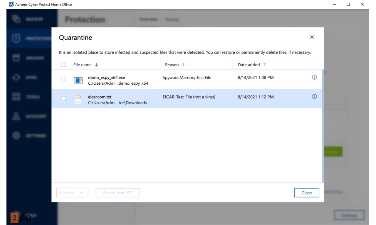Click the Settings button behind dialog

click(x=349, y=215)
